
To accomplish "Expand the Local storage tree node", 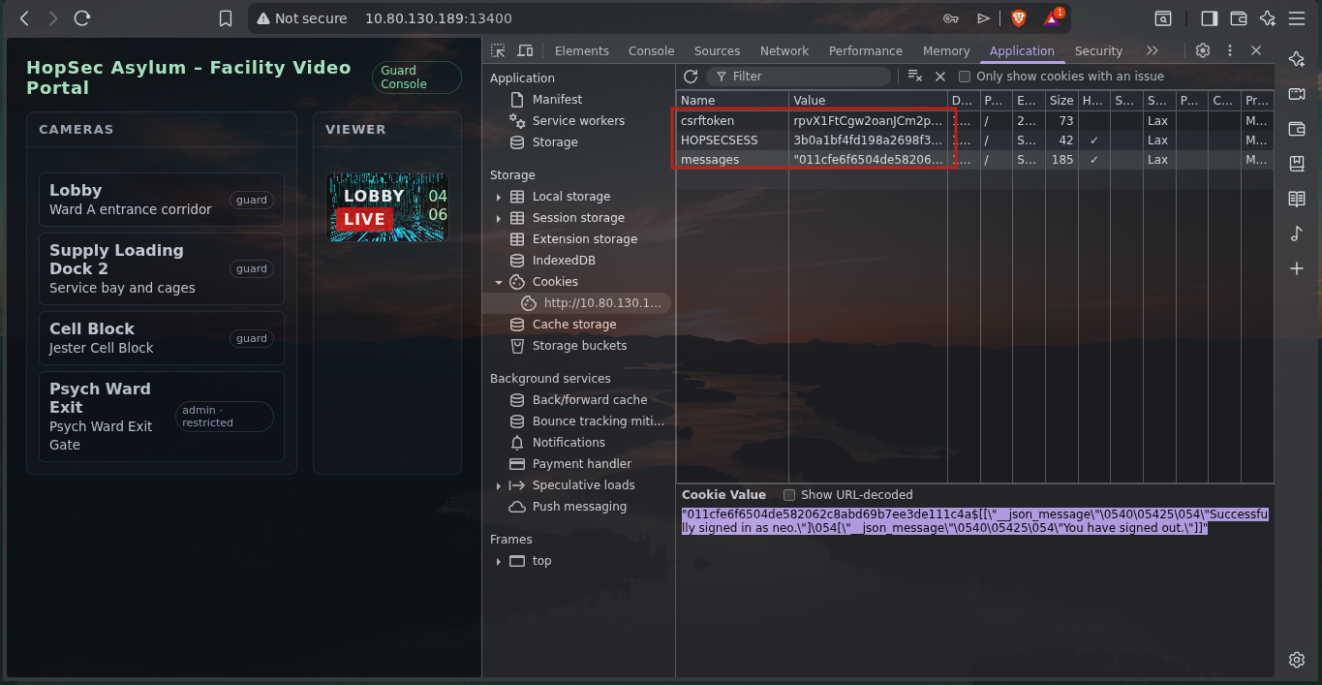I will point(499,197).
